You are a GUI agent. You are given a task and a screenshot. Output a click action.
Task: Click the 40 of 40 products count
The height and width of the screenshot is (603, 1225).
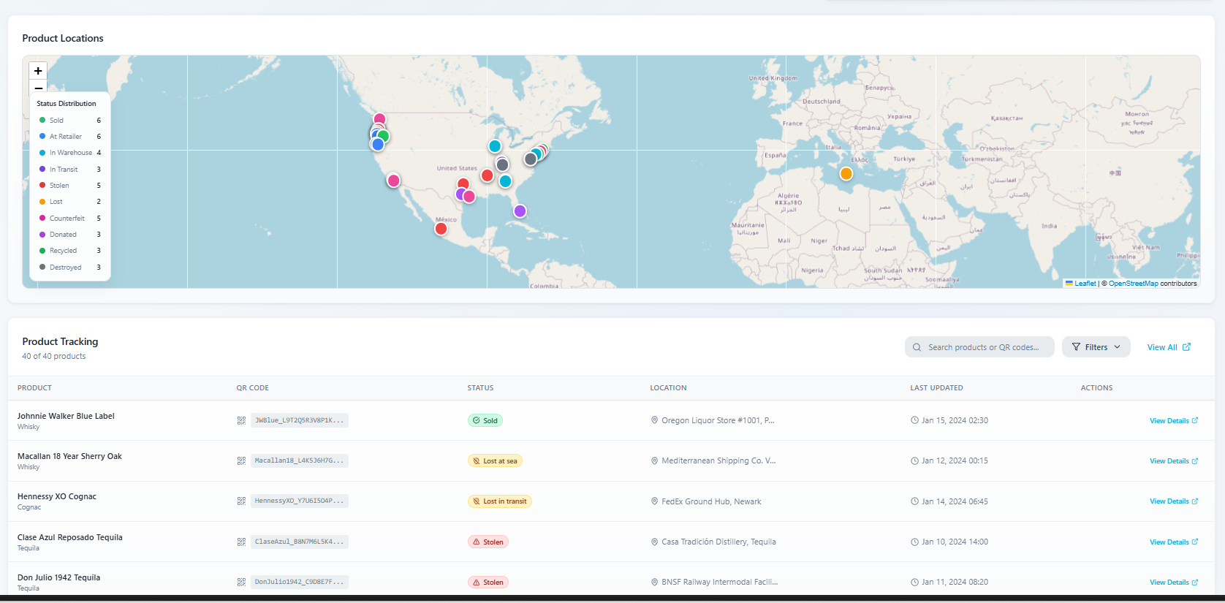tap(53, 356)
